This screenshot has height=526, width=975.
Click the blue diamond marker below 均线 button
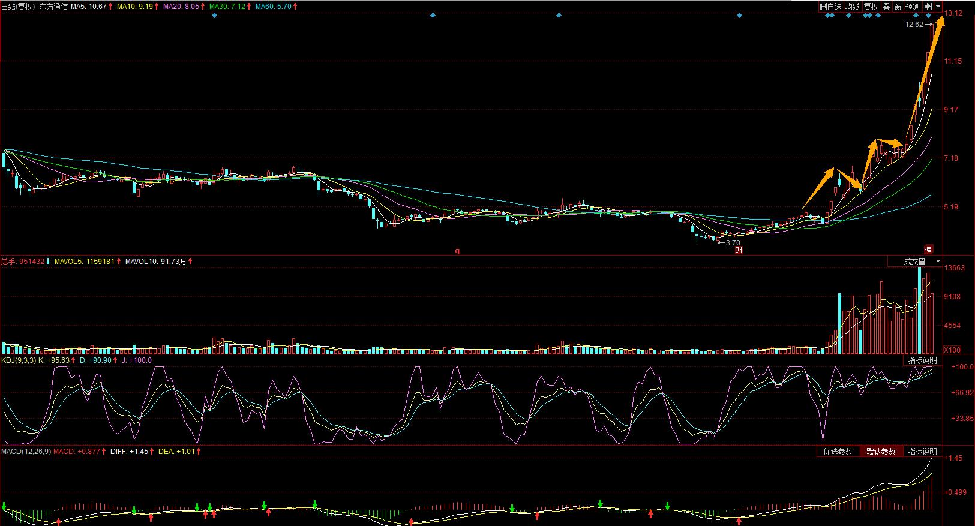pos(848,16)
